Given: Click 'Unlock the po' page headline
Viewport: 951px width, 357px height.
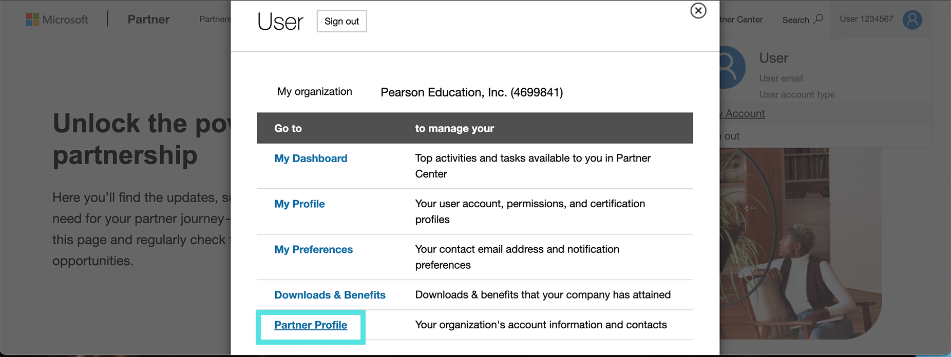Looking at the screenshot, I should point(142,124).
